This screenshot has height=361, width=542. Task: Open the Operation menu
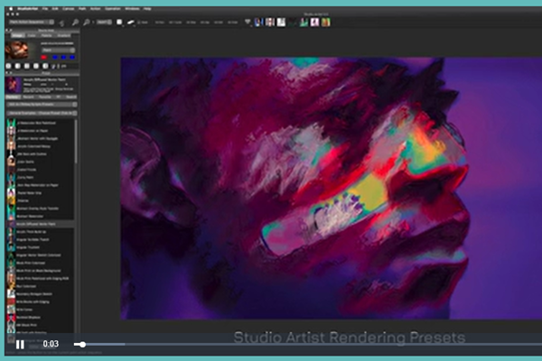click(113, 9)
